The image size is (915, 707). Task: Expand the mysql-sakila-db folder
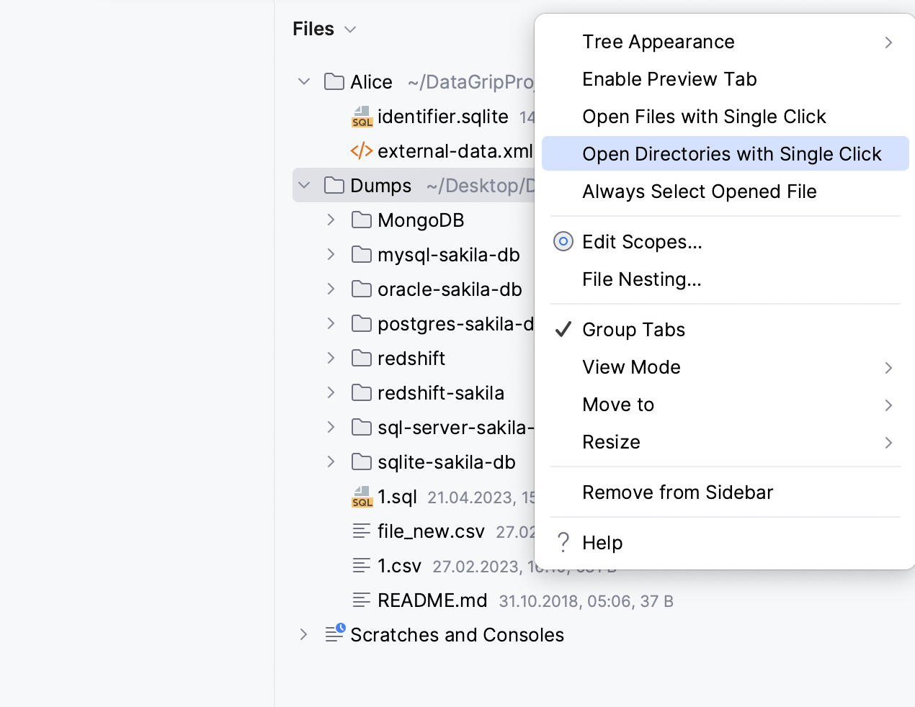pyautogui.click(x=331, y=255)
